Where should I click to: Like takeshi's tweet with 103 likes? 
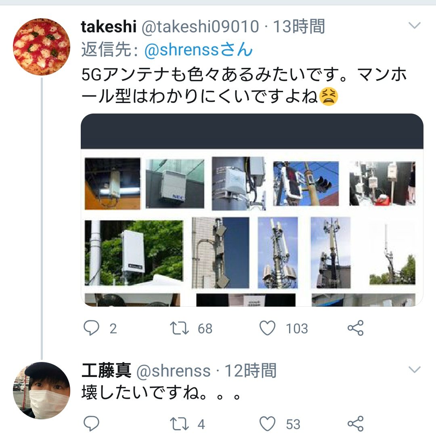click(x=267, y=328)
